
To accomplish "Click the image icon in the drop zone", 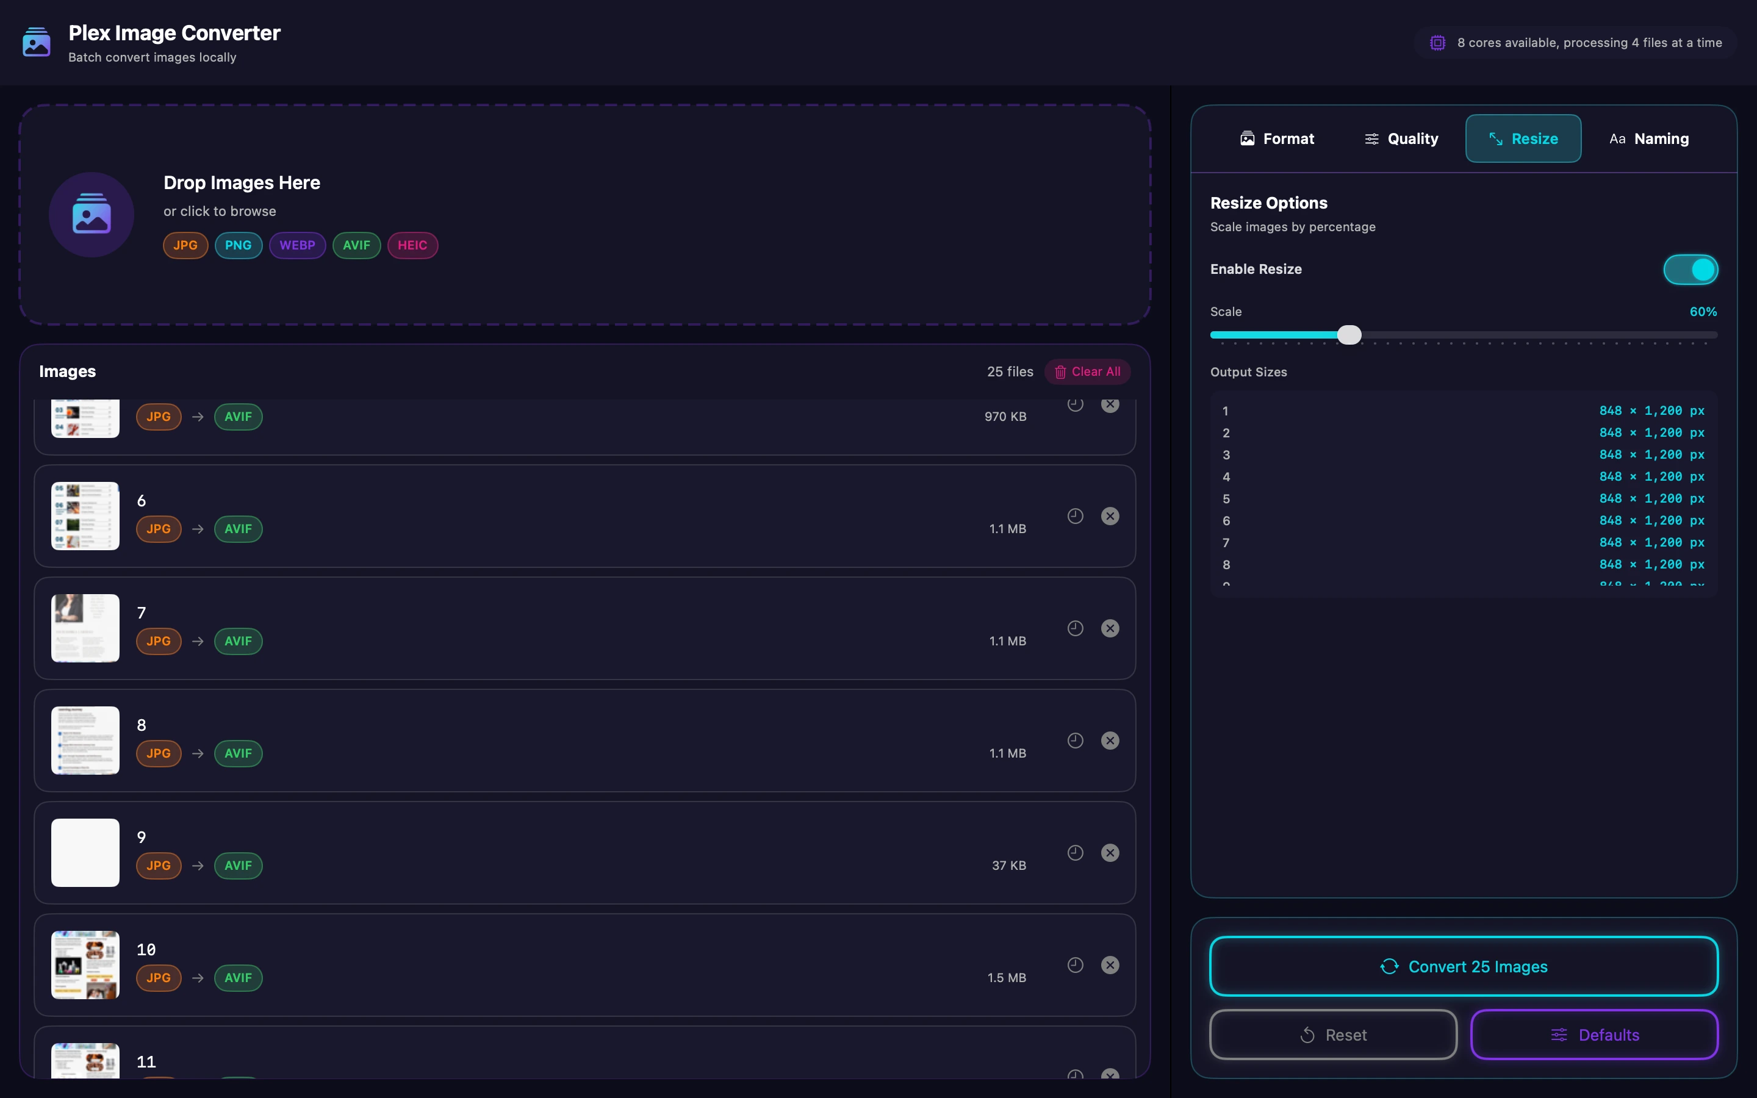I will 92,214.
